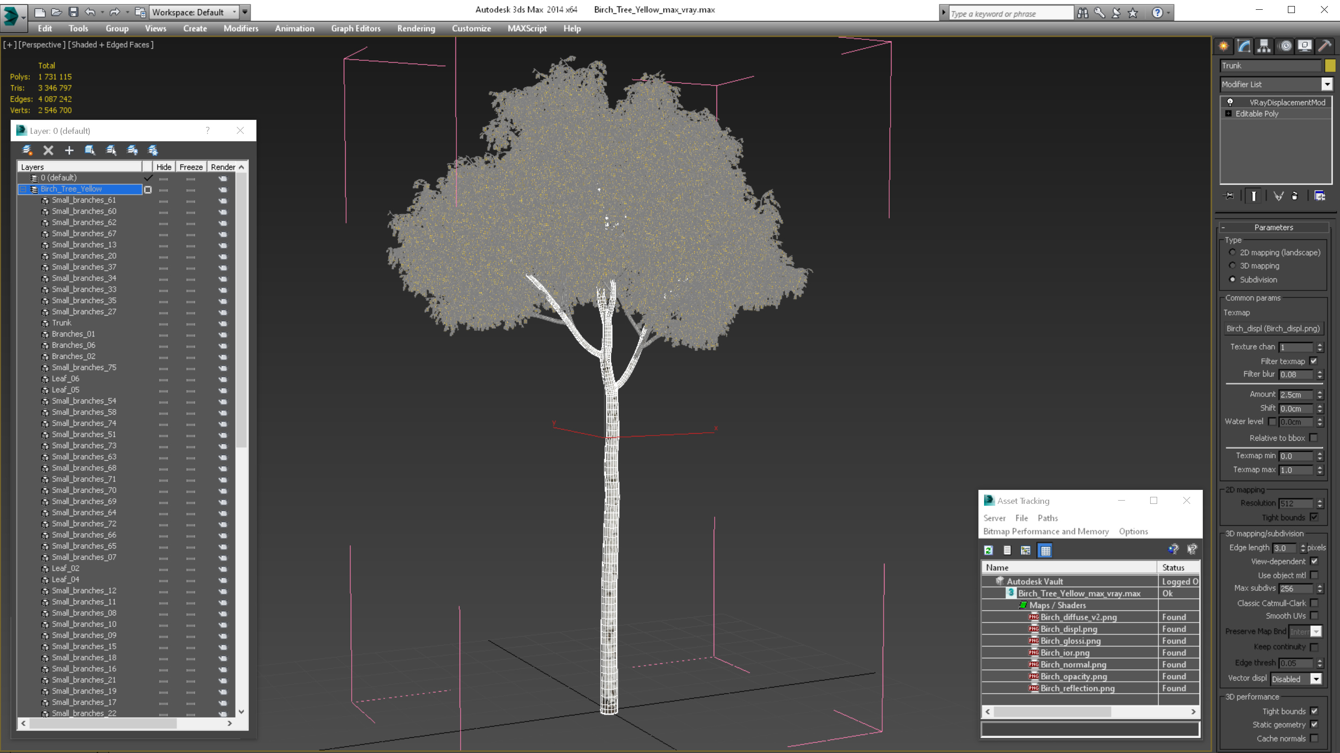This screenshot has width=1340, height=753.
Task: Click Status Log icon in Asset Tracking
Action: tap(1007, 550)
